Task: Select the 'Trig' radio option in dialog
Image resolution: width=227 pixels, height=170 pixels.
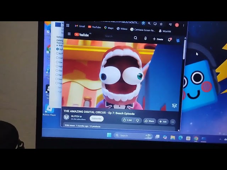Action: pos(56,83)
